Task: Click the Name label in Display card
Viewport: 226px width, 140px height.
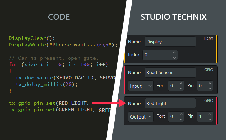Action: (x=134, y=42)
